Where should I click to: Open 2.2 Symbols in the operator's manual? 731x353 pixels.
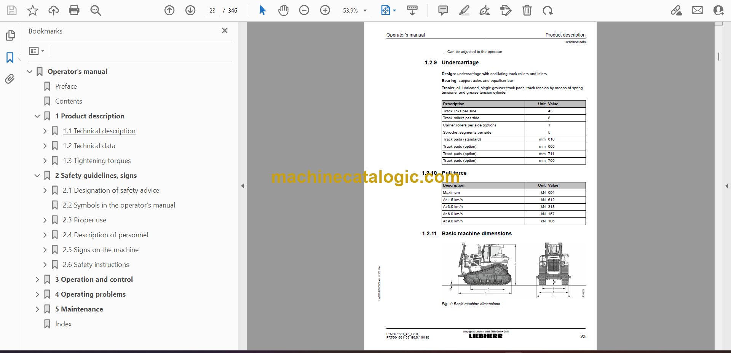[119, 205]
